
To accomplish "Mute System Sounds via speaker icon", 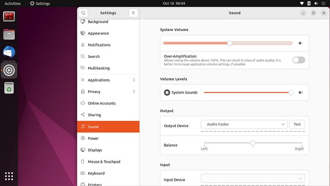I will pyautogui.click(x=301, y=92).
